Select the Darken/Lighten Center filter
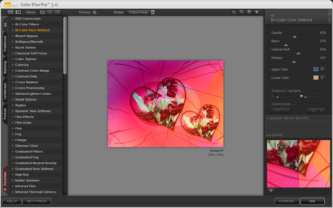Viewport: 333px width, 208px height. pos(33,94)
